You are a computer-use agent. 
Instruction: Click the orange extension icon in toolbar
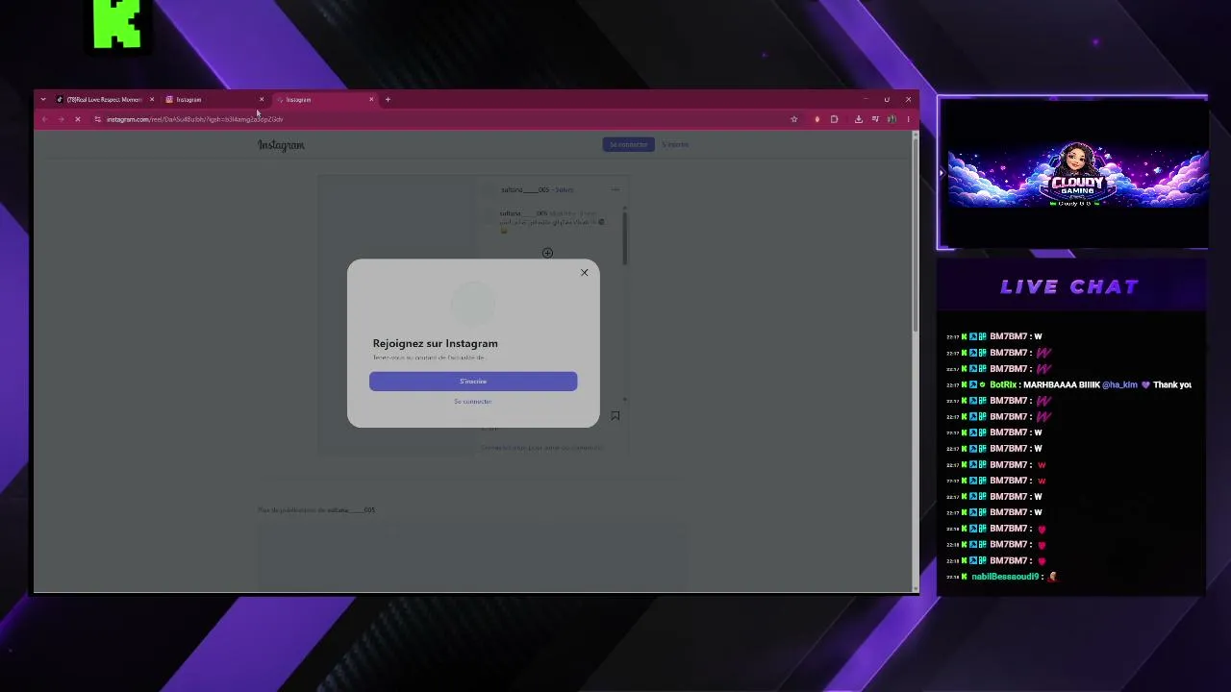[816, 119]
